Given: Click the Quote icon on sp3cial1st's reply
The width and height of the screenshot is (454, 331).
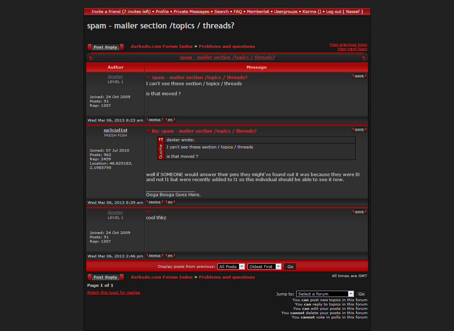Looking at the screenshot, I should click(359, 130).
